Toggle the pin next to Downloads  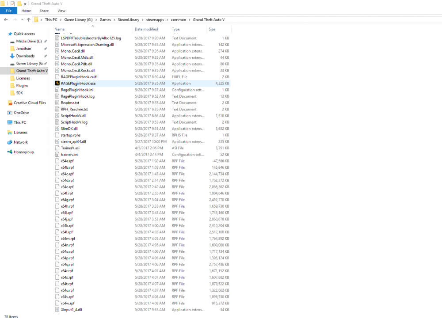pyautogui.click(x=46, y=56)
